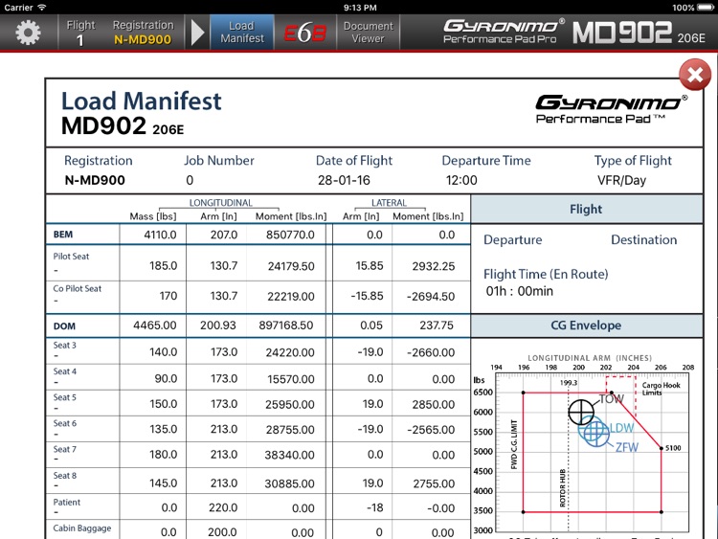Tap Departure Time value 12:00
Image resolution: width=718 pixels, height=539 pixels.
(x=461, y=180)
